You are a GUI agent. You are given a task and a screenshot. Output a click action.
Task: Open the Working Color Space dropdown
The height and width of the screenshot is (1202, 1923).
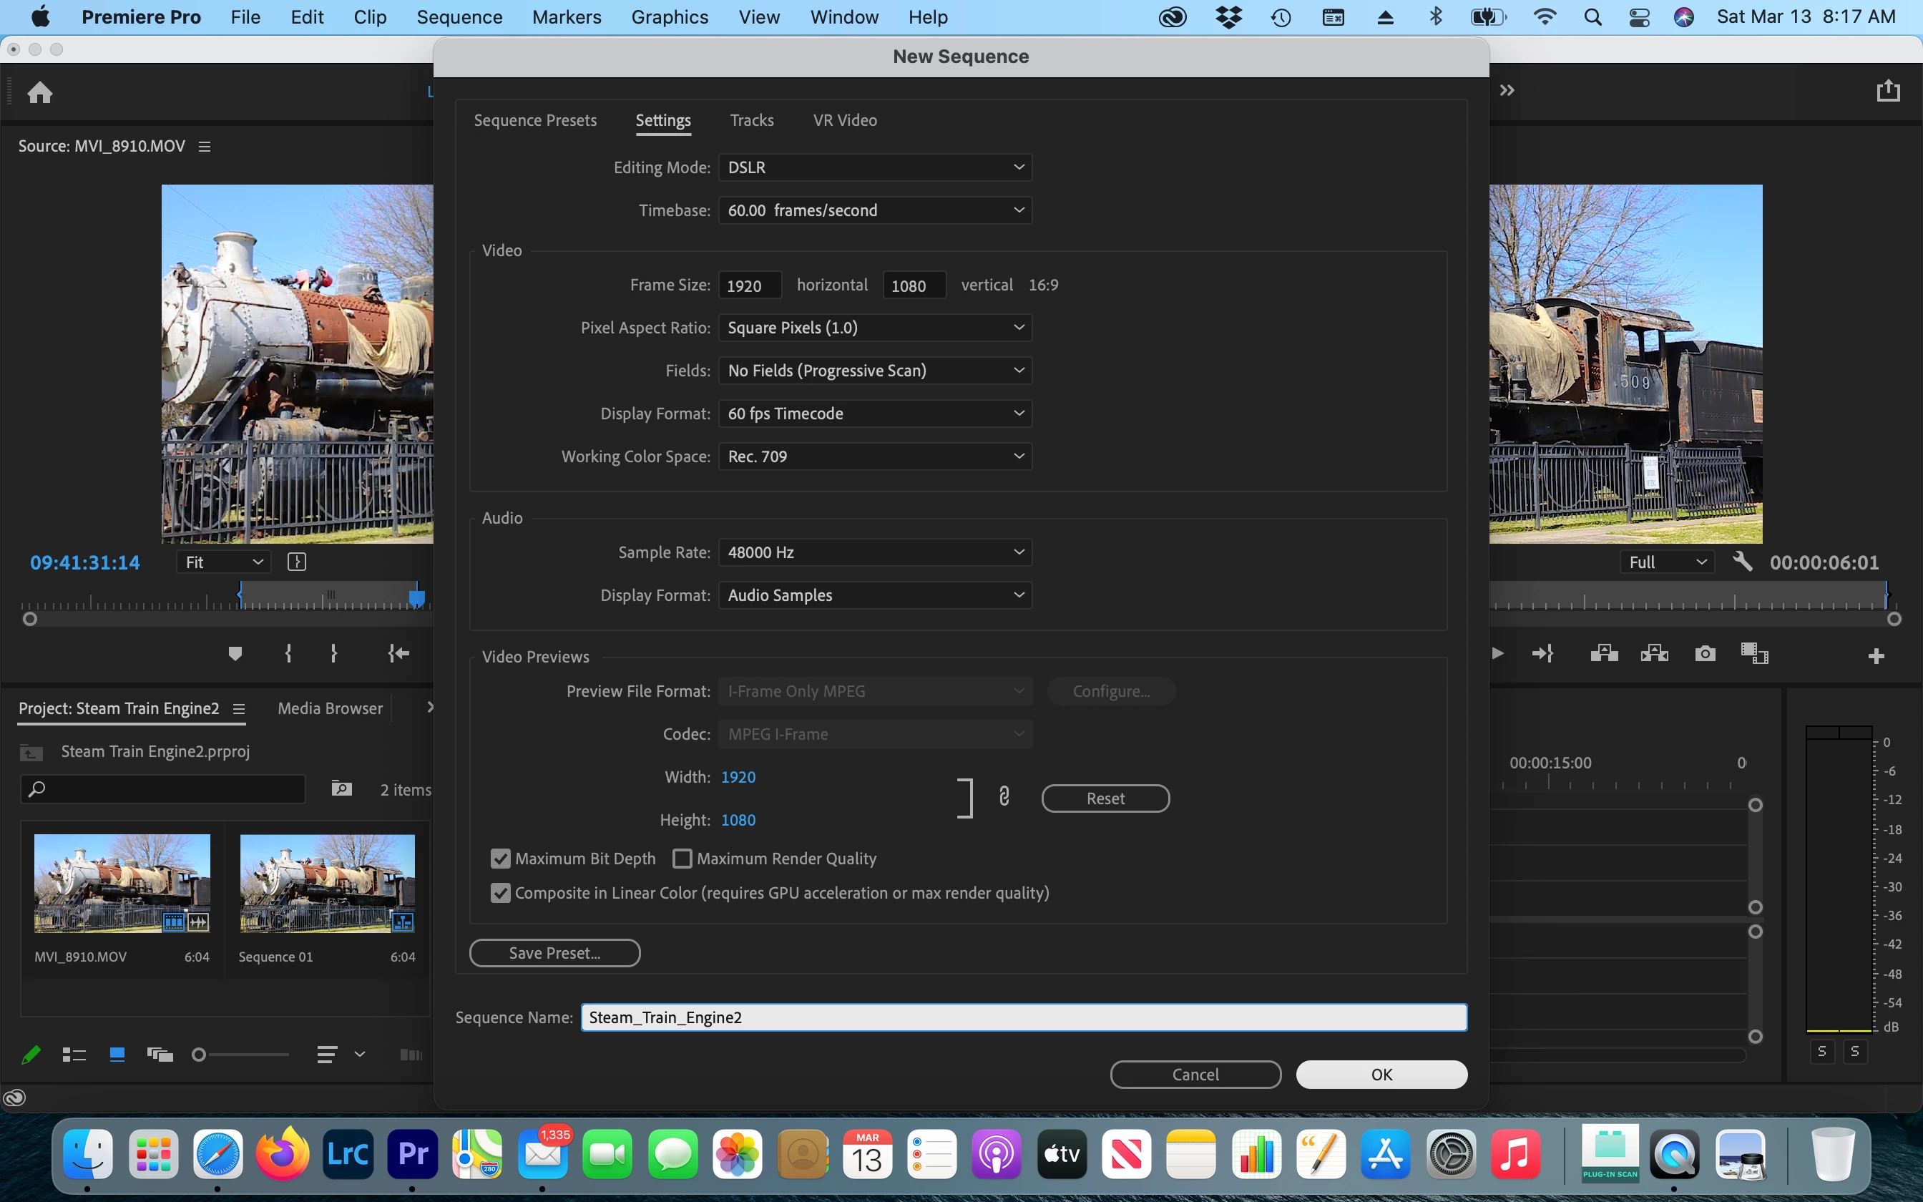pyautogui.click(x=875, y=456)
